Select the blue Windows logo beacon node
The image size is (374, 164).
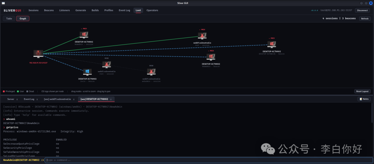point(87,72)
